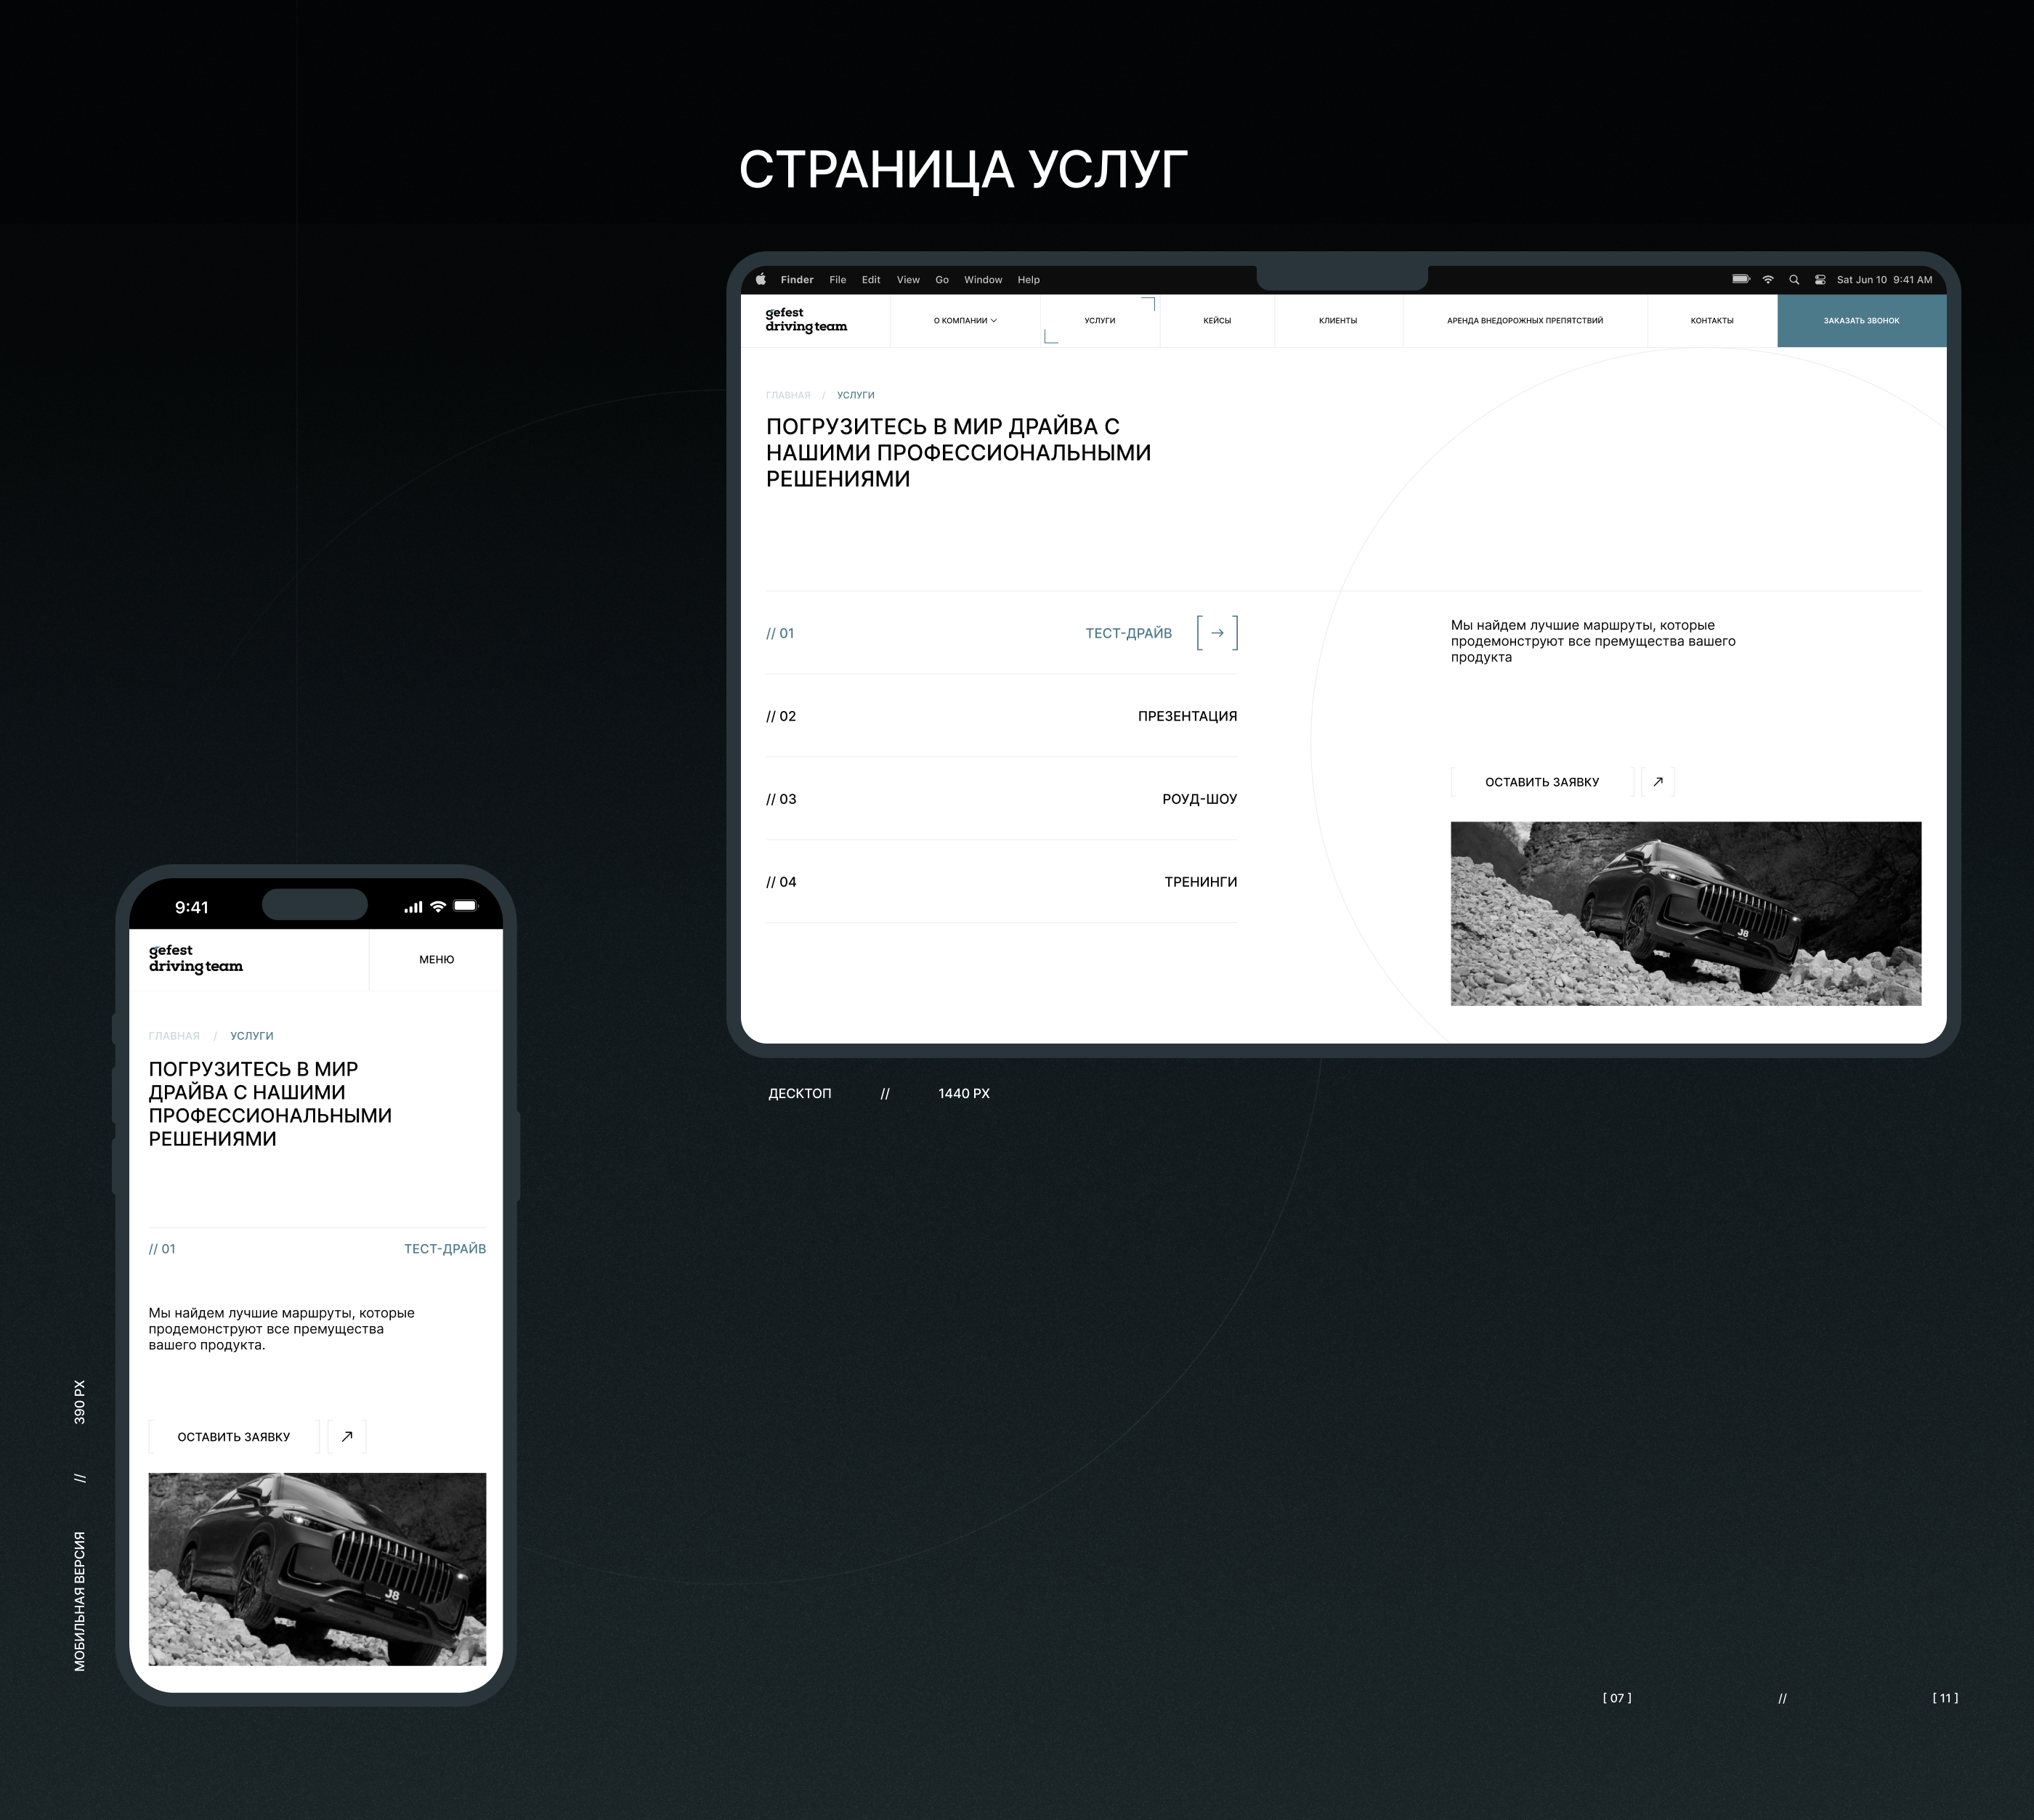Click the bracketed arrow next to ТЕСТ-ДРАЙВ
2034x1820 pixels.
click(x=1217, y=633)
